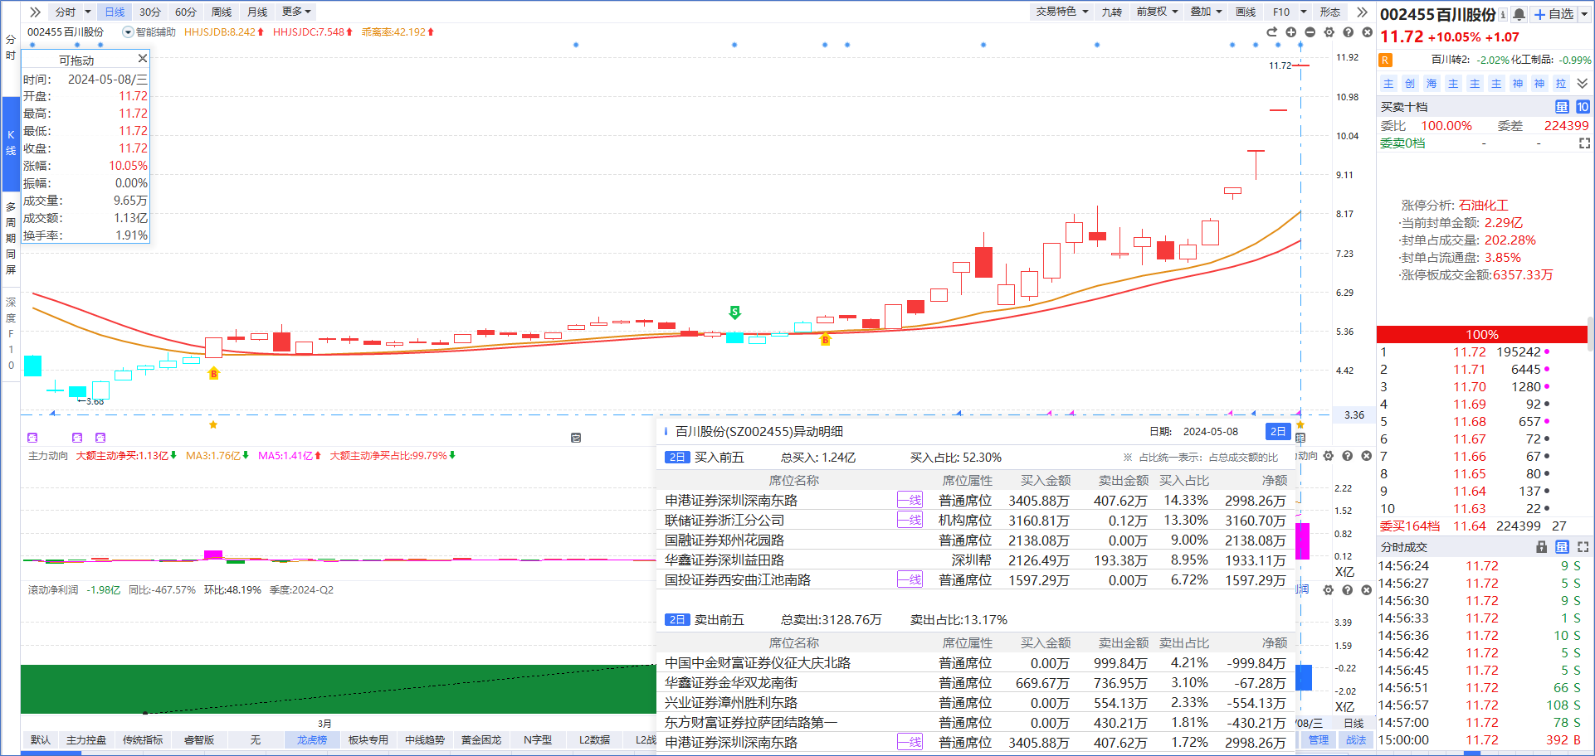Toggle the 2日 period in 异动明细 header
This screenshot has width=1595, height=756.
(1278, 431)
